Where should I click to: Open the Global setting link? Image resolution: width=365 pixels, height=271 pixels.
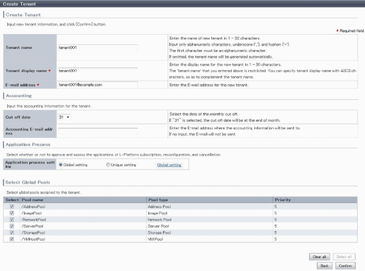[x=169, y=165]
